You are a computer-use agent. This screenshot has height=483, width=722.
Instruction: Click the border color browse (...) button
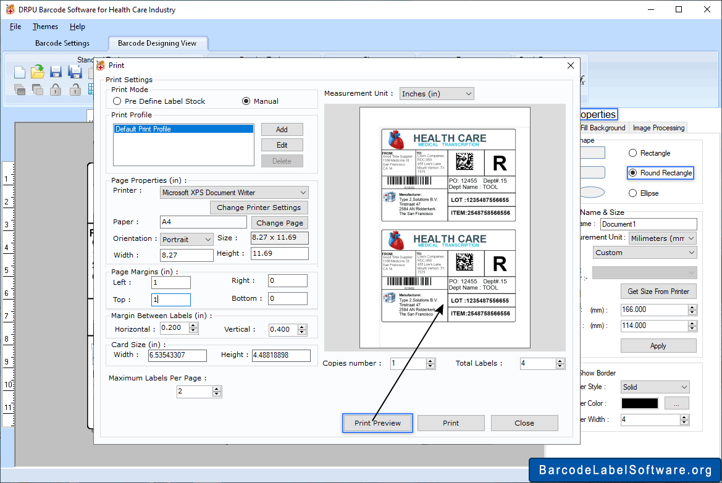tap(677, 403)
